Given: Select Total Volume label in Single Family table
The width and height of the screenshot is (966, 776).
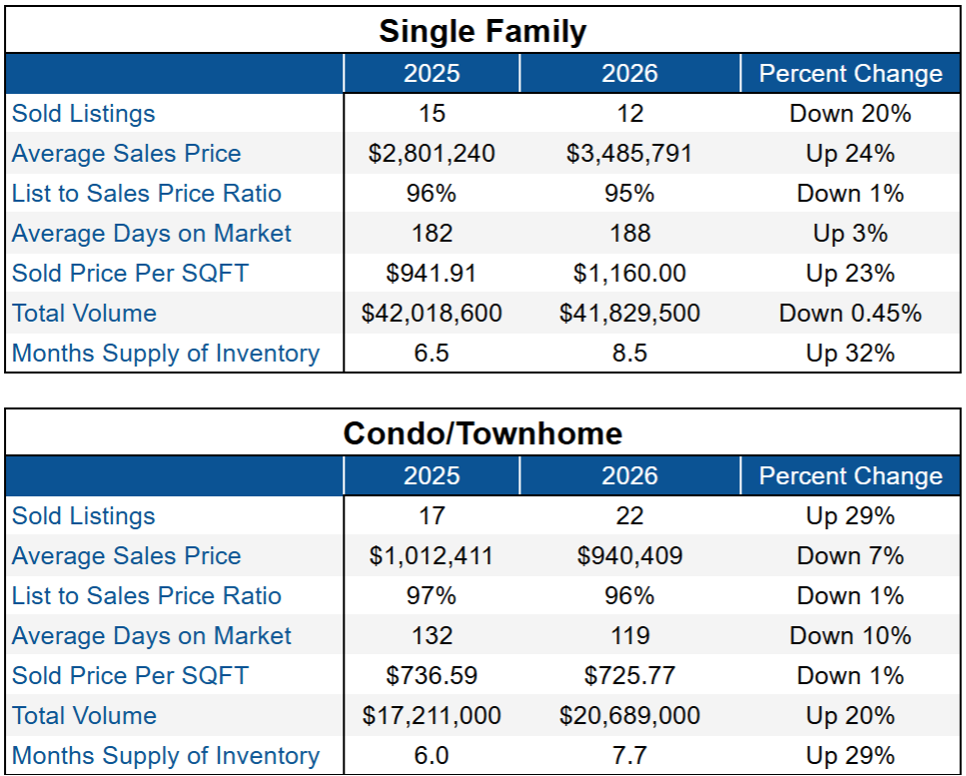Looking at the screenshot, I should 85,314.
